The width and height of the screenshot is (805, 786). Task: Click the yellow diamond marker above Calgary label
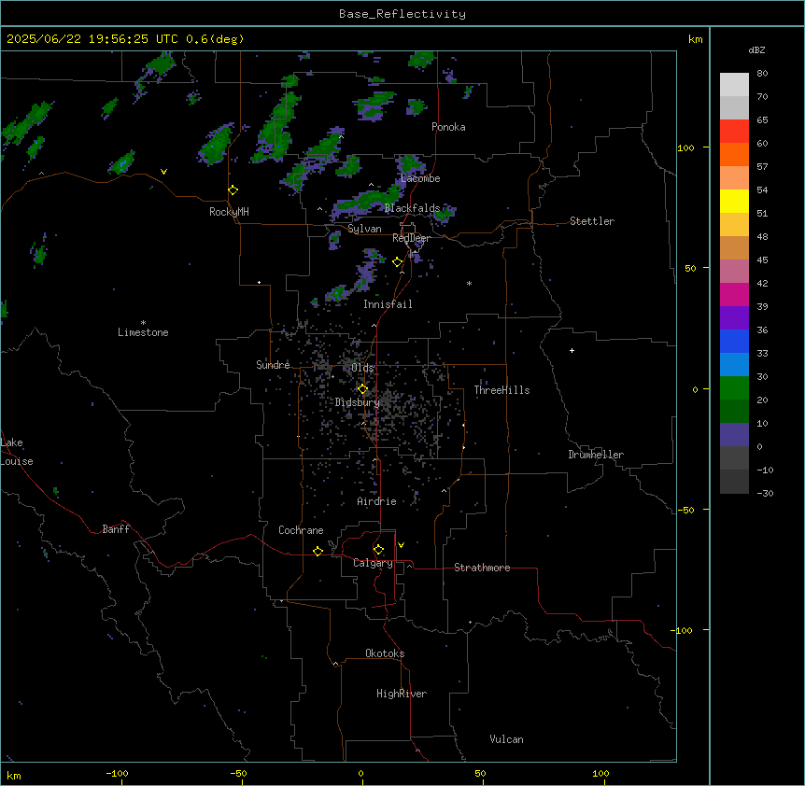pos(378,550)
